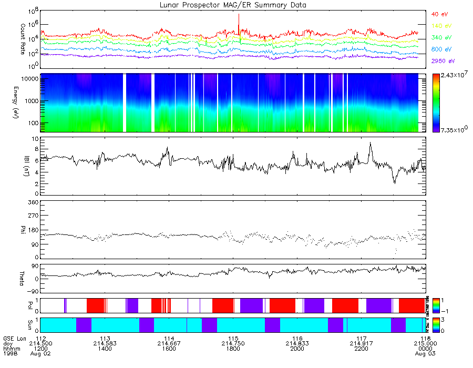The height and width of the screenshot is (368, 473).
Task: Select the red '40 eV' legend entry
Action: pyautogui.click(x=439, y=14)
